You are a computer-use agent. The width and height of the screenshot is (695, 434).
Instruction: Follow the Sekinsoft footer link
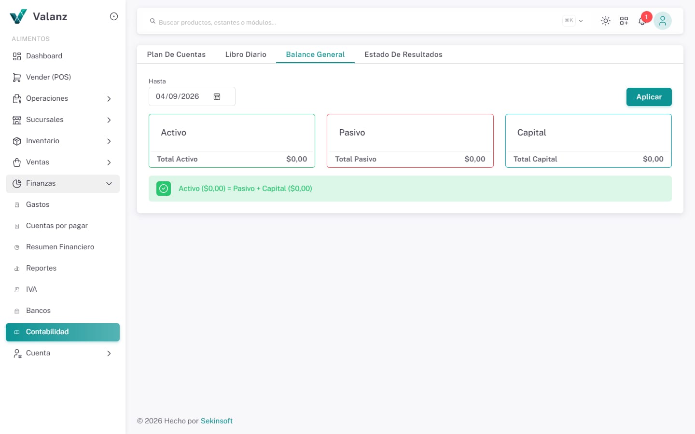point(217,421)
